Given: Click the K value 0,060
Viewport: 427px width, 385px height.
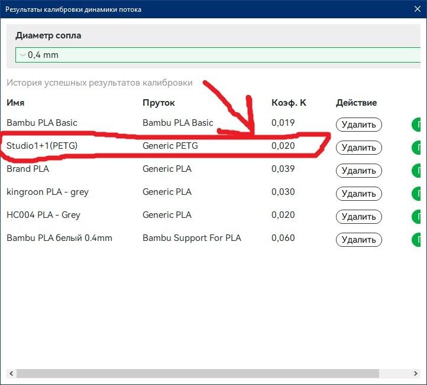Looking at the screenshot, I should [283, 238].
